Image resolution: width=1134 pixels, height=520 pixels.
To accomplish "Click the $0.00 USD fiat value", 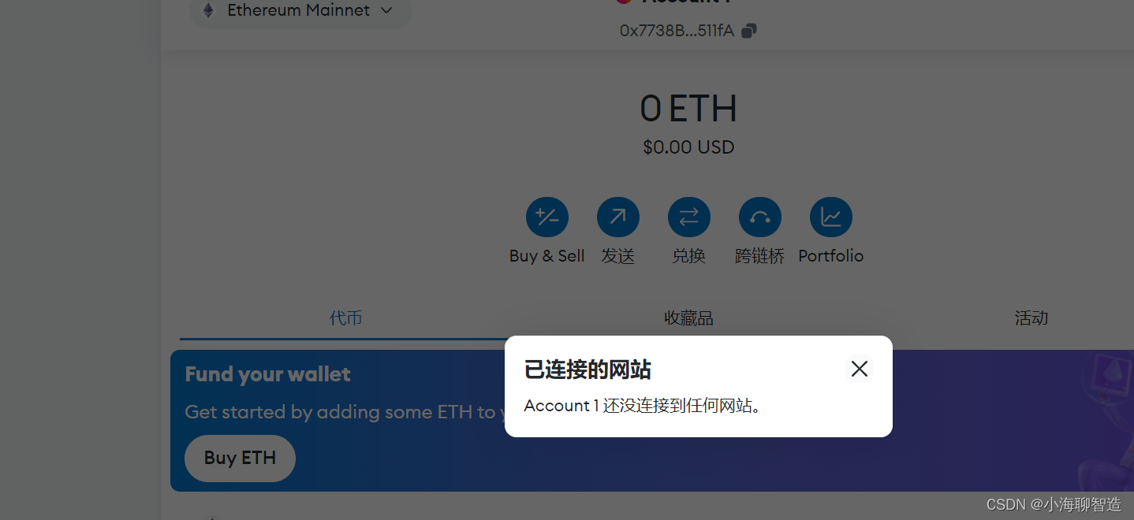I will click(x=688, y=147).
